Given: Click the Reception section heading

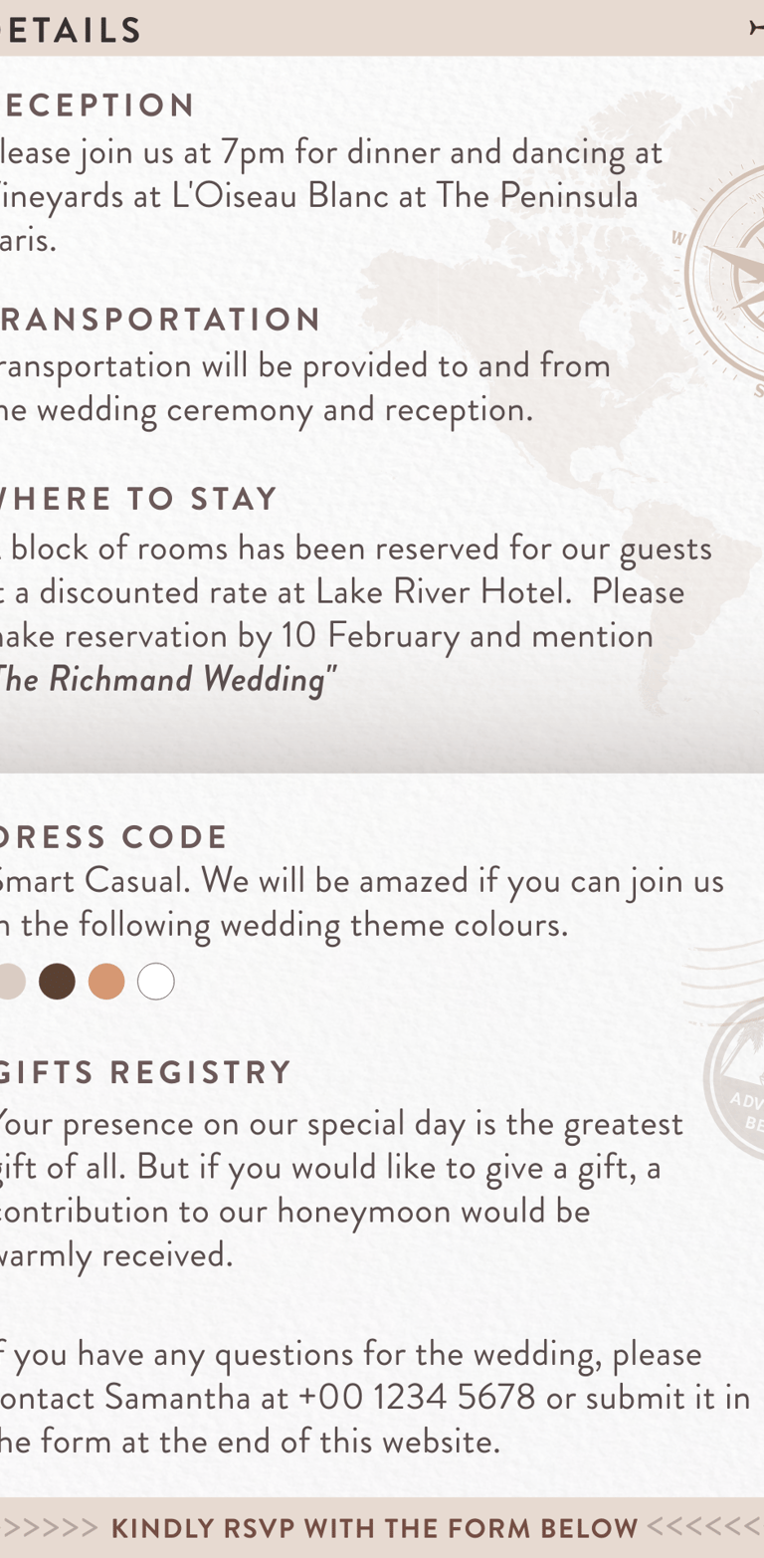Looking at the screenshot, I should (97, 106).
